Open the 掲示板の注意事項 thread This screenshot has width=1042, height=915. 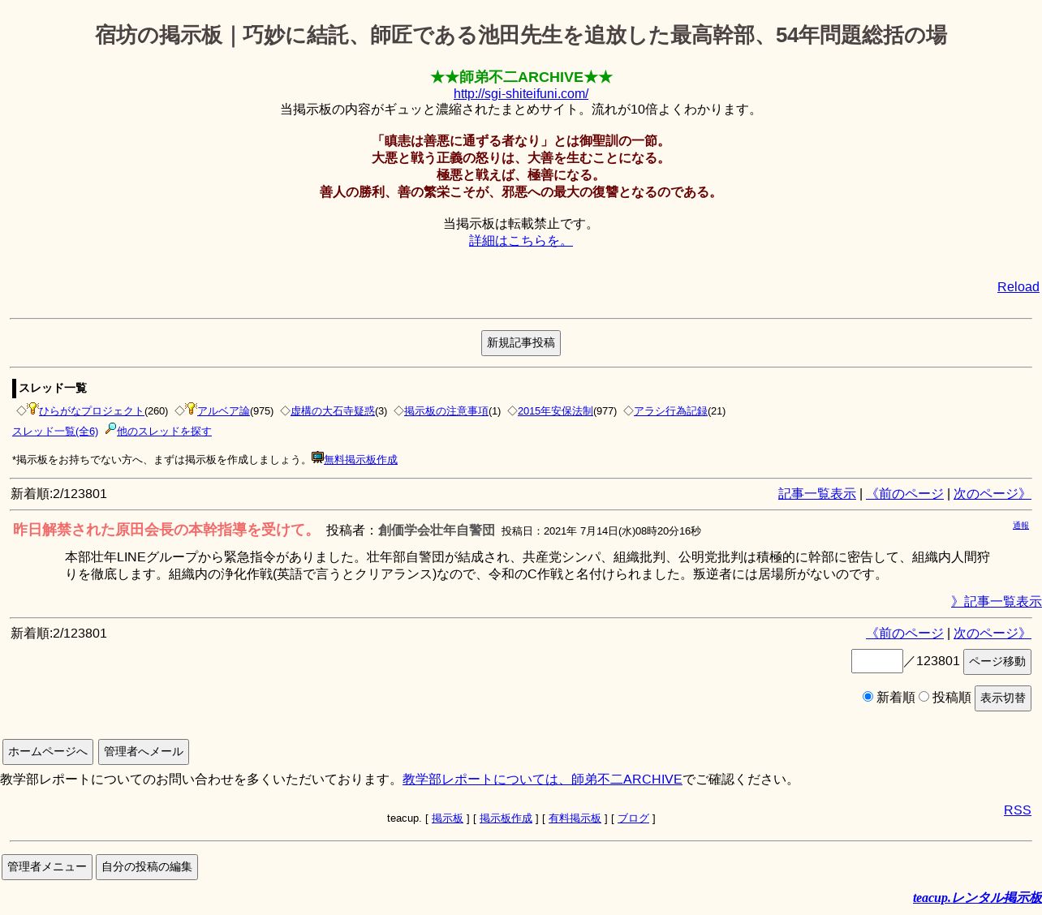pyautogui.click(x=446, y=411)
